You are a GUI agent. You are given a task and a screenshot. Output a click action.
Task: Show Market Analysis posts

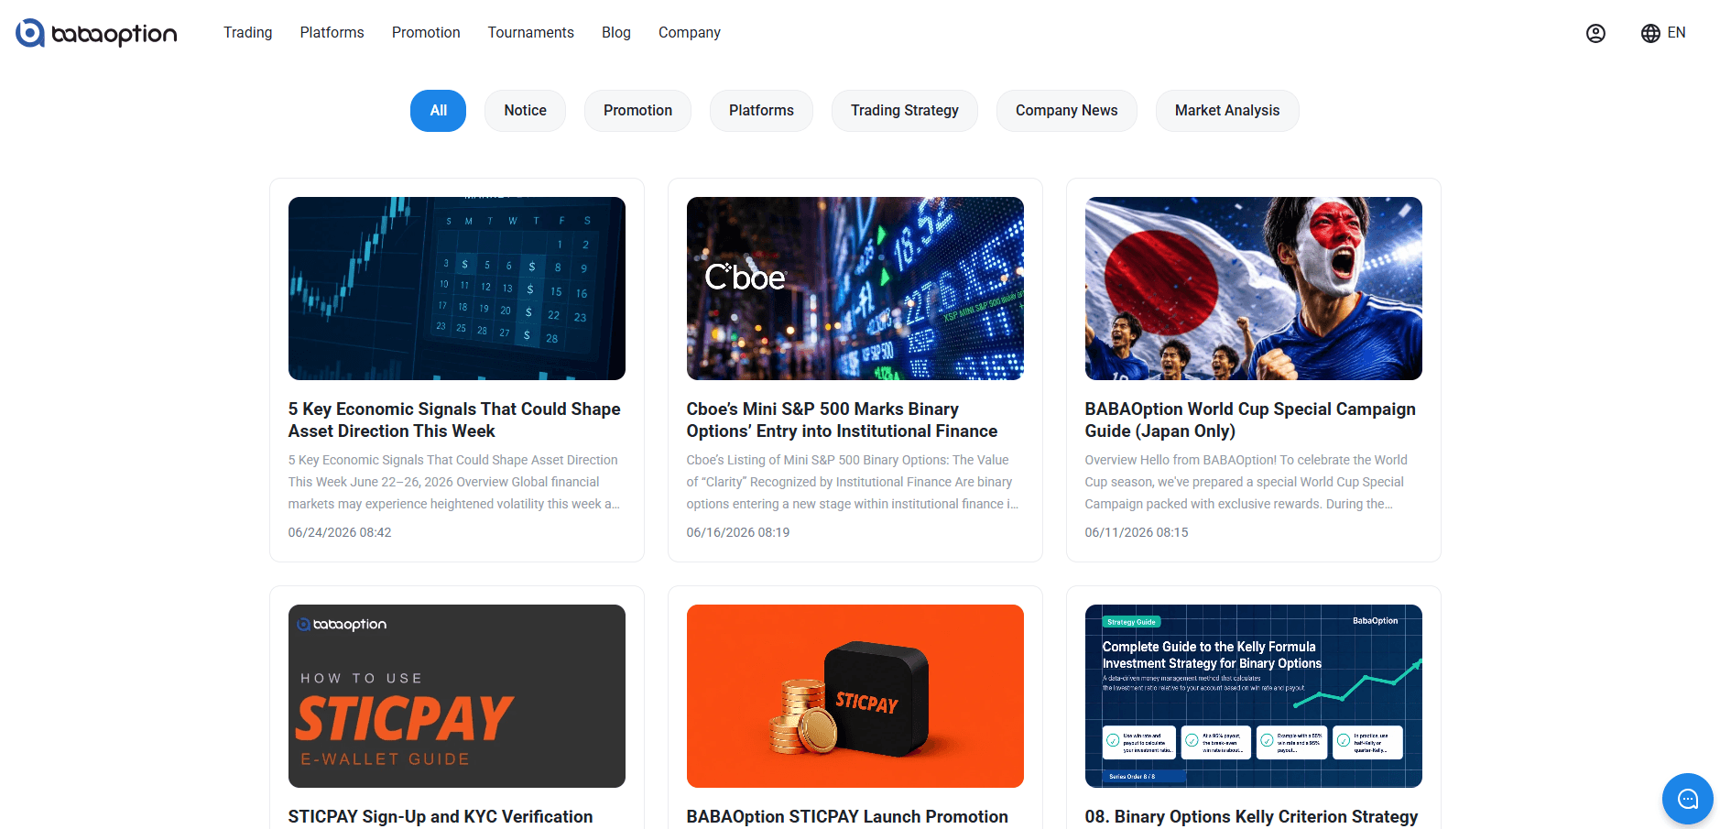(1227, 111)
